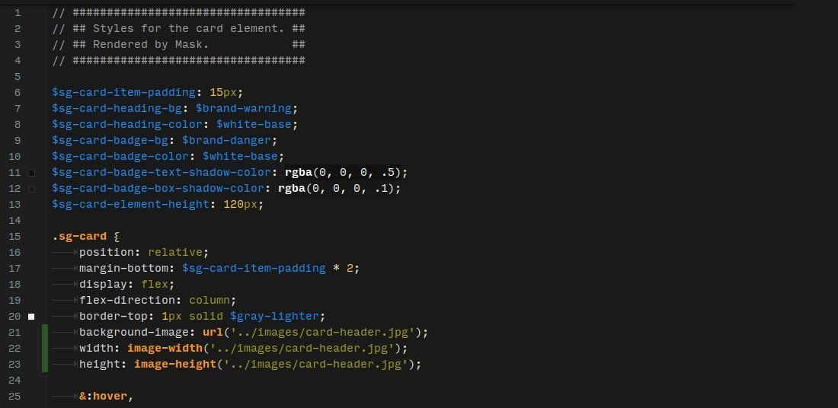The height and width of the screenshot is (408, 838).
Task: Click '$sg-card-item-padding' on line 6
Action: pos(124,92)
